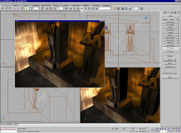Open the Display command panel tab

[x=175, y=12]
